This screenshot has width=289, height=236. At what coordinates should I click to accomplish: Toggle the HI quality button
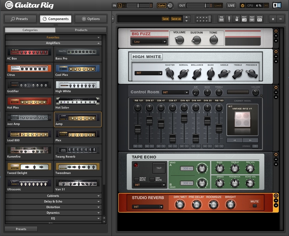[266, 6]
